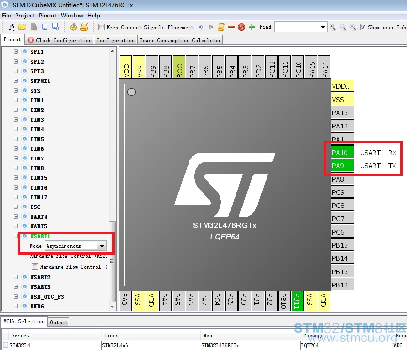Click the New Project toolbar icon

click(12, 27)
